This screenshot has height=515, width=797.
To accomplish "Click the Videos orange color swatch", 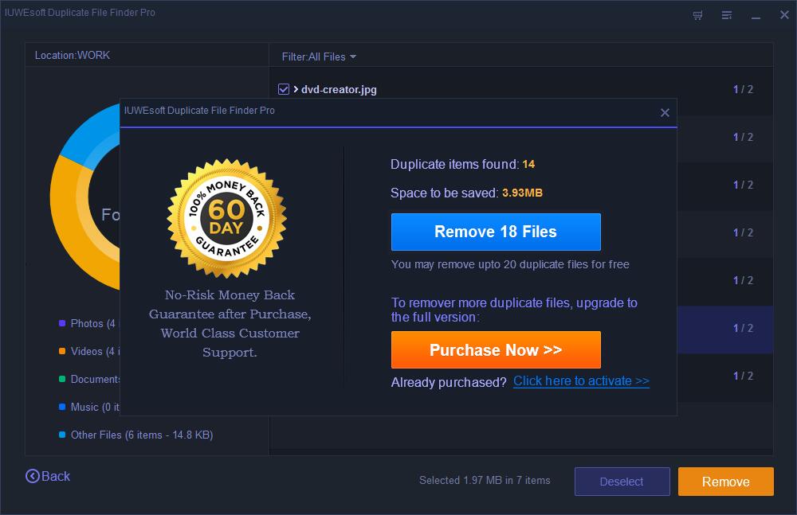I will 62,351.
